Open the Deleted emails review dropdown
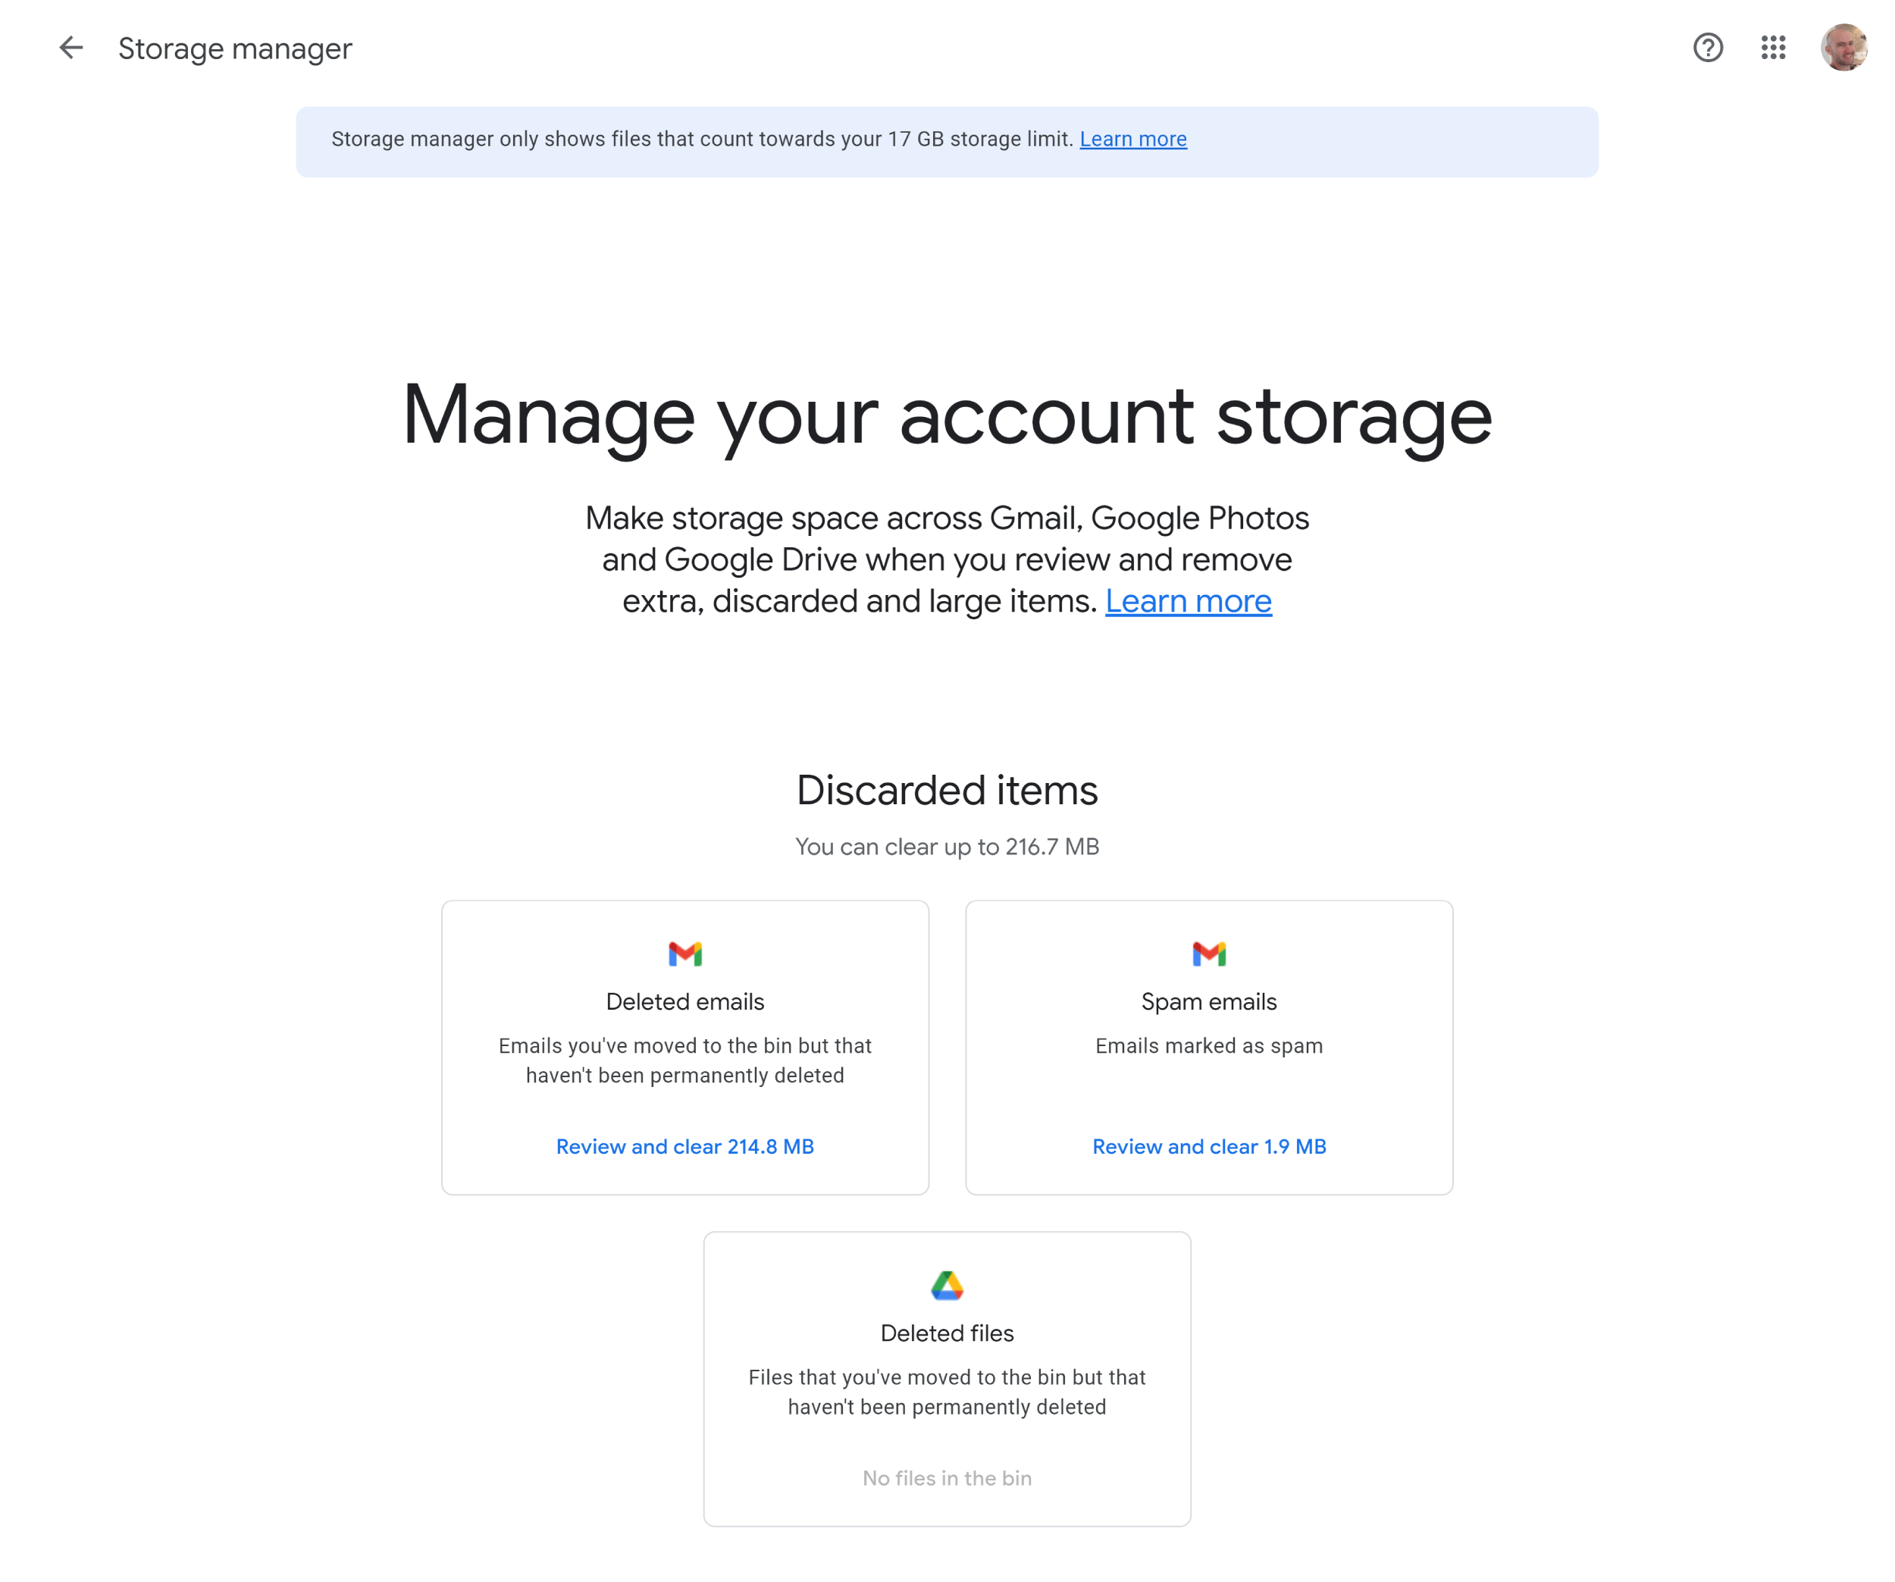This screenshot has width=1895, height=1582. [684, 1146]
